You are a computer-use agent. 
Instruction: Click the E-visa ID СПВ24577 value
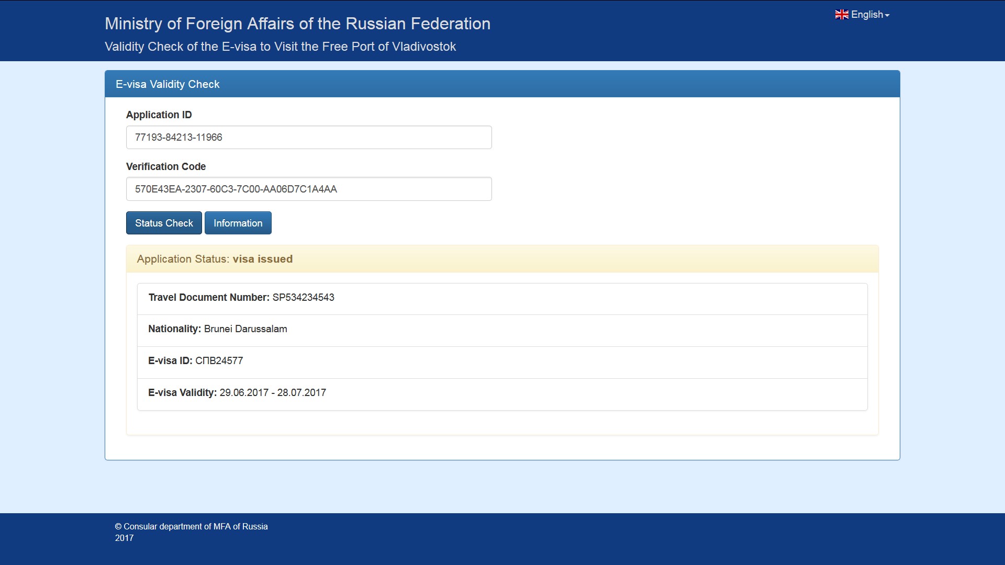coord(220,360)
